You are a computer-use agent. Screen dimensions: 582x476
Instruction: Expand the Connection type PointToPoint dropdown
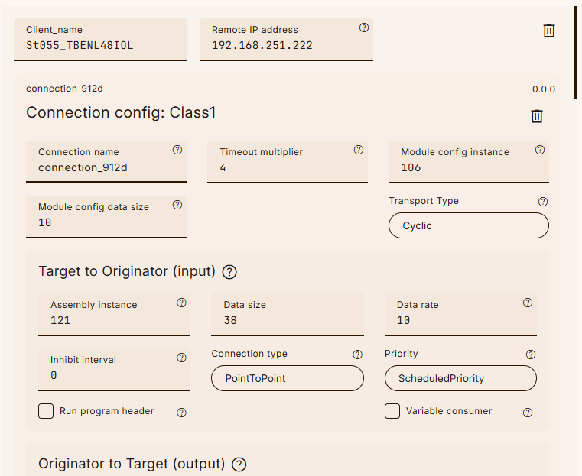pos(287,378)
